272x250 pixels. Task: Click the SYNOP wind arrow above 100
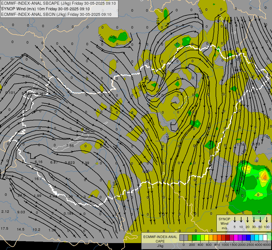[267, 219]
